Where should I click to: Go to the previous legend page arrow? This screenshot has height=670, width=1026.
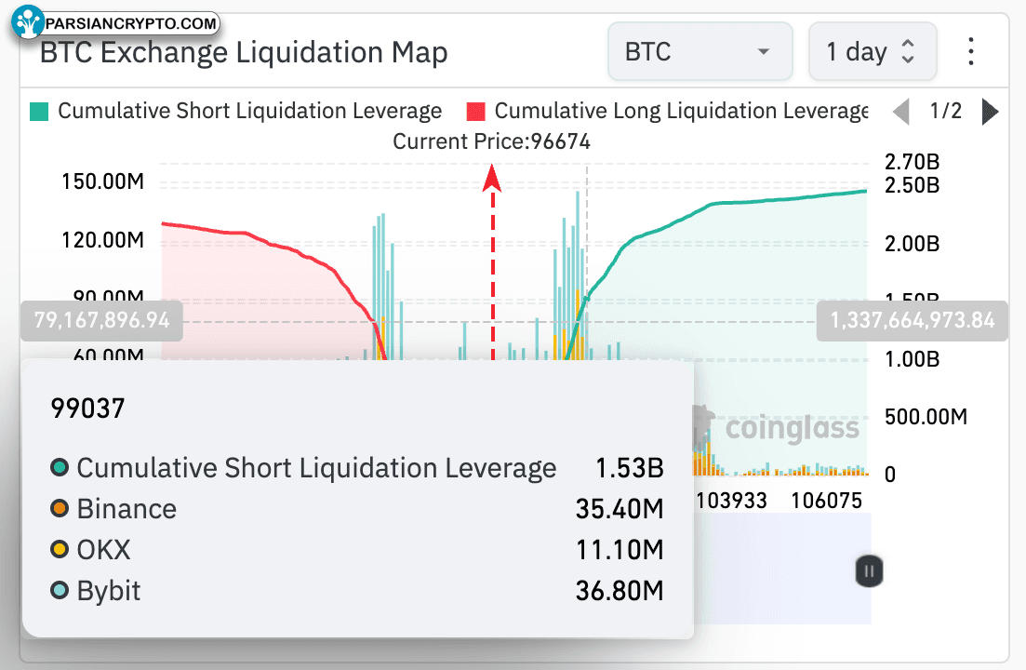coord(901,112)
